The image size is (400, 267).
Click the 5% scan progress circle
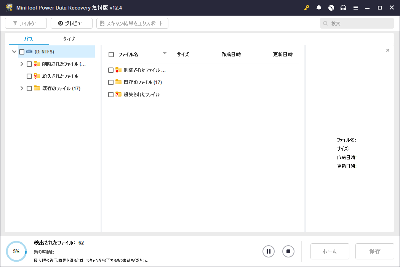click(16, 251)
